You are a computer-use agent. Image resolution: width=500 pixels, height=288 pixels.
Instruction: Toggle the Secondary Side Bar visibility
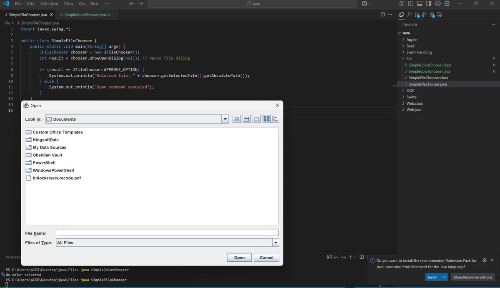tap(429, 3)
